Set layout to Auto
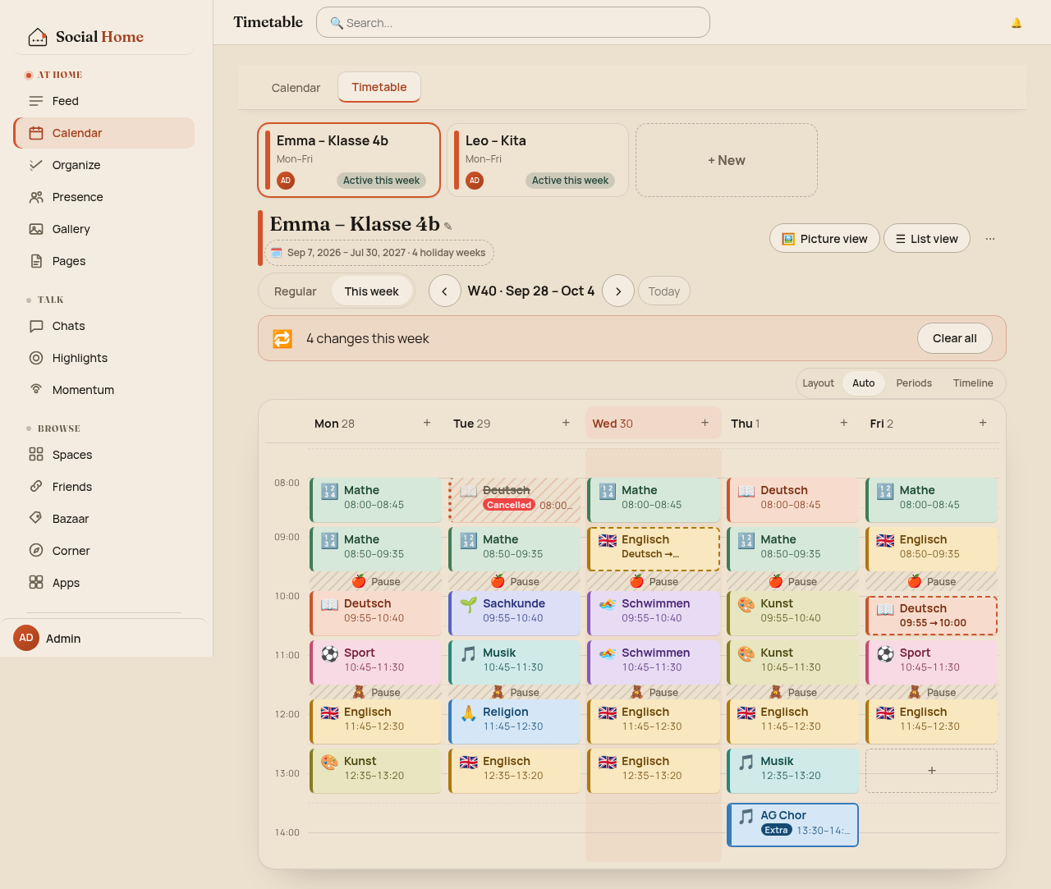This screenshot has height=889, width=1051. (863, 383)
